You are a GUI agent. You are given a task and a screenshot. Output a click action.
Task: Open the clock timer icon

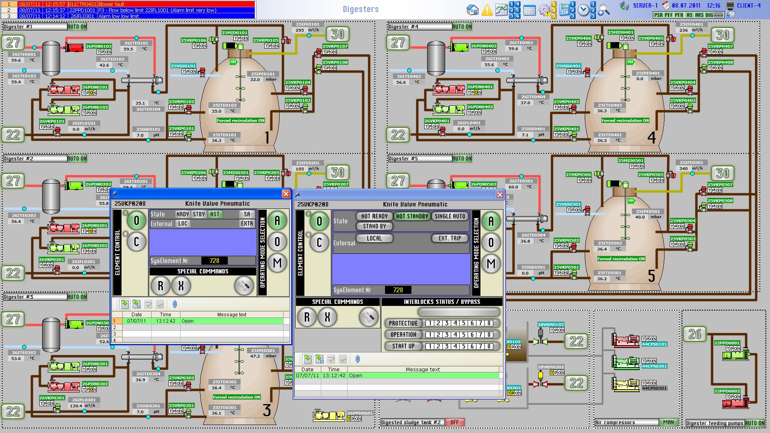tap(584, 10)
